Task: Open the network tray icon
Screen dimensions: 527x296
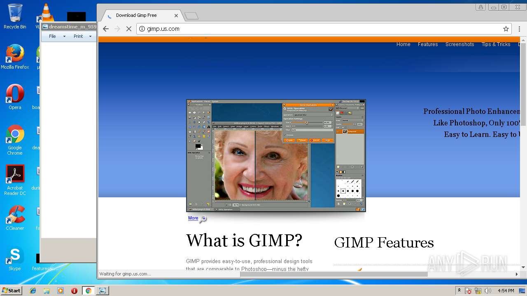Action: click(x=478, y=291)
